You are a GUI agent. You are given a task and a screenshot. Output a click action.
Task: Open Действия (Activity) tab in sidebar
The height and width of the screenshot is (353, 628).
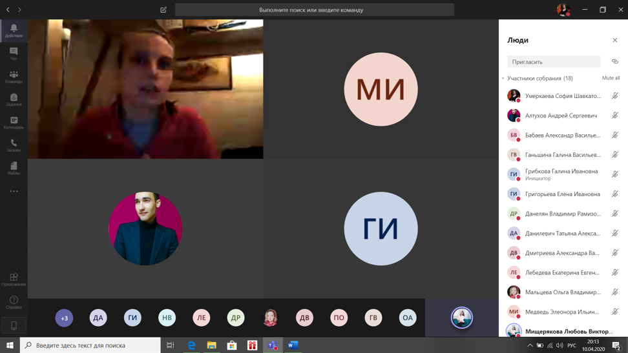(14, 30)
